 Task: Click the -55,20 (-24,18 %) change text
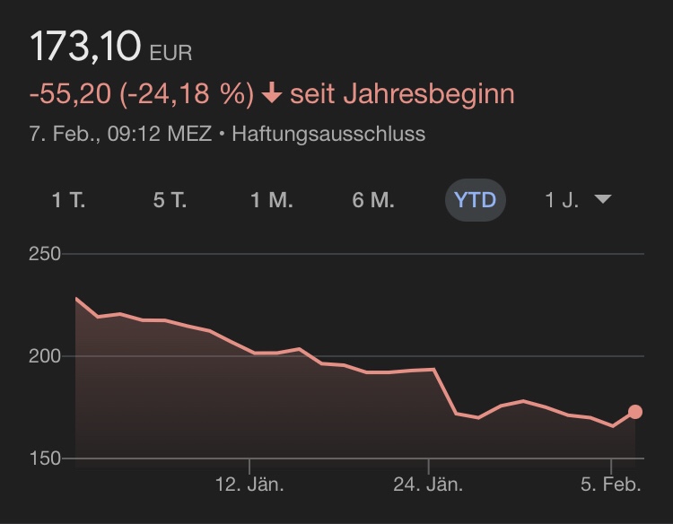[x=142, y=94]
